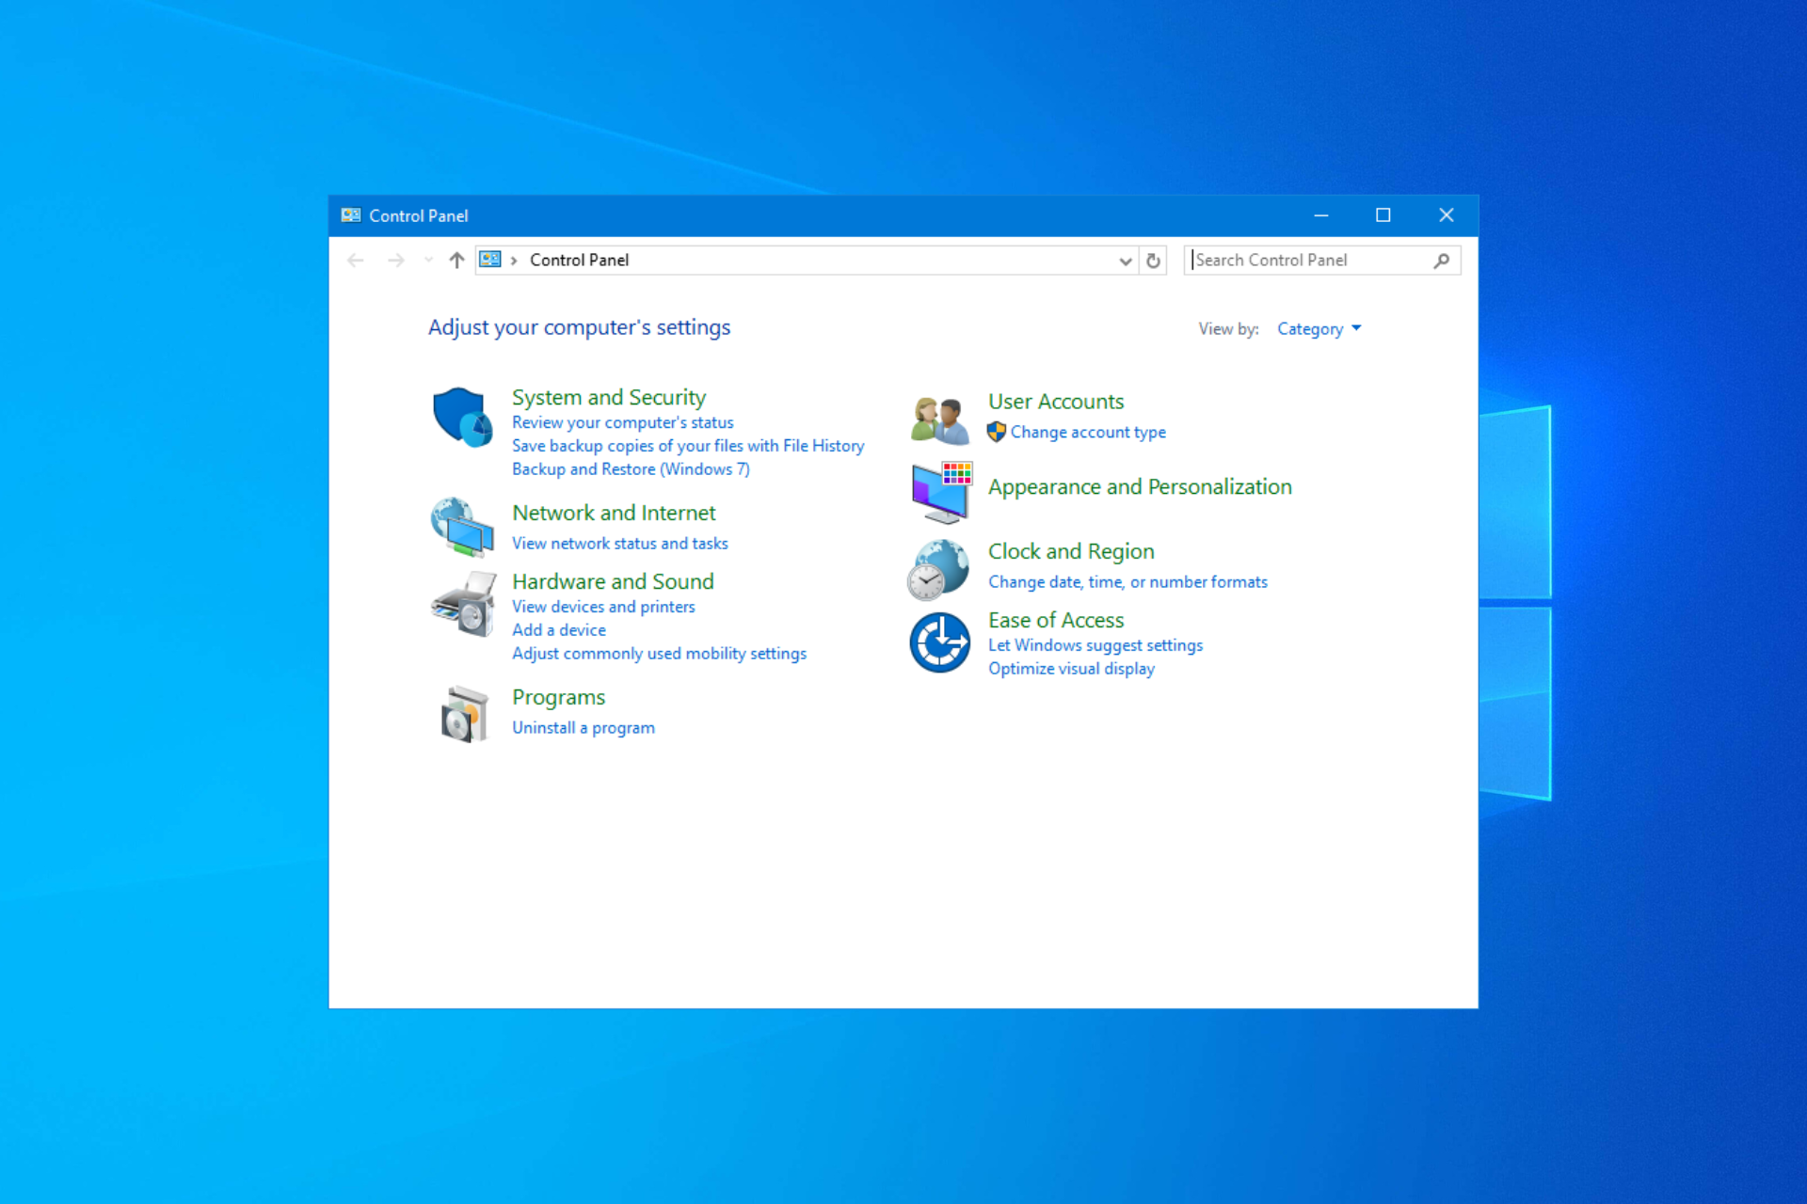Go up one level with the up arrow
This screenshot has width=1807, height=1204.
pos(456,261)
